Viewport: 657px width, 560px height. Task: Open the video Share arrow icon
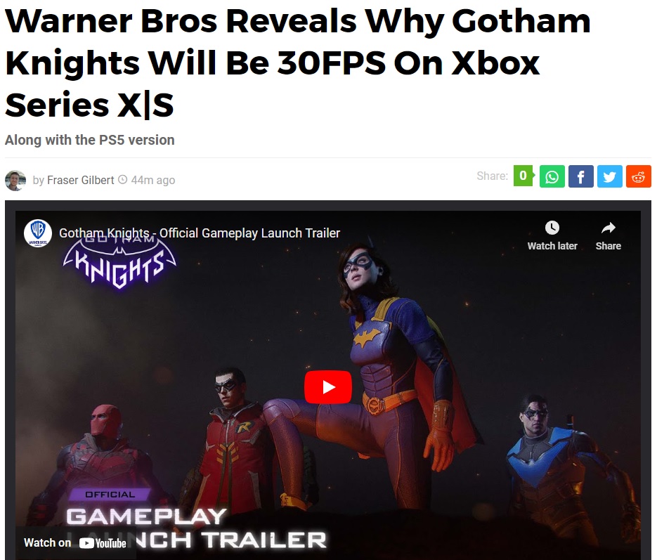click(x=609, y=228)
